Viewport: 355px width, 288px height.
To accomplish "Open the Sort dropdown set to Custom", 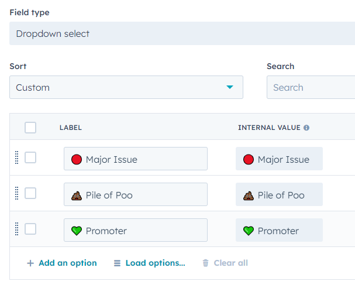I will [126, 87].
